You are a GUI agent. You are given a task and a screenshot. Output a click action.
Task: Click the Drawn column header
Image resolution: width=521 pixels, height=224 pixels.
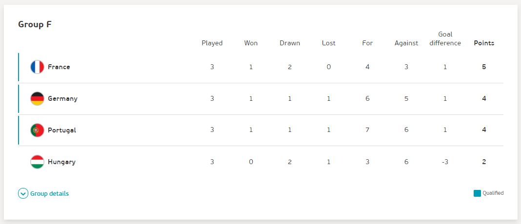[x=290, y=43]
